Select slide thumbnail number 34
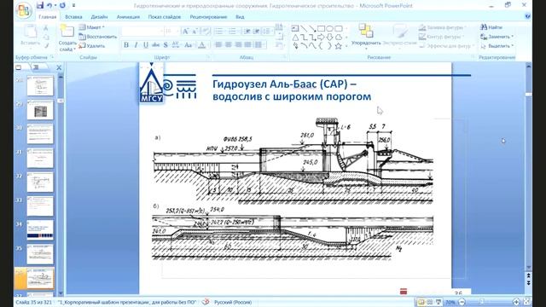The width and height of the screenshot is (546, 307). tap(40, 230)
